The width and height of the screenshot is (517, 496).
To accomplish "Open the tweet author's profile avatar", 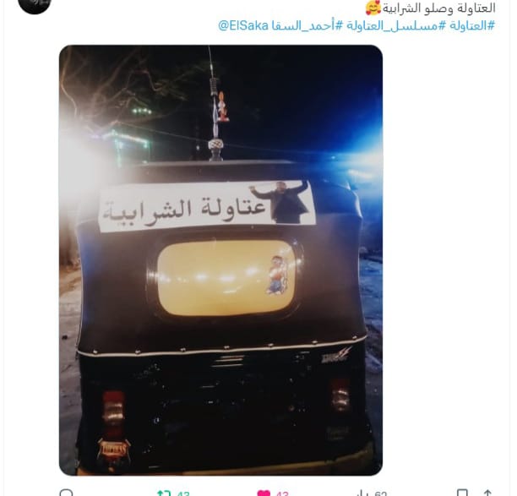I will [35, 5].
